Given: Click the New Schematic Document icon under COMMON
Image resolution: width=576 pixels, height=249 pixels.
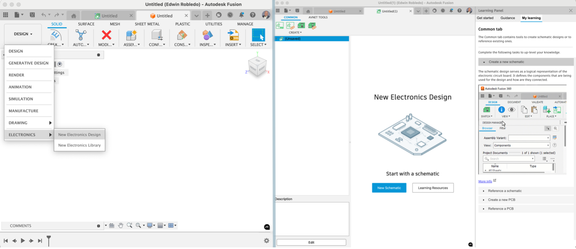Looking at the screenshot, I should click(280, 25).
